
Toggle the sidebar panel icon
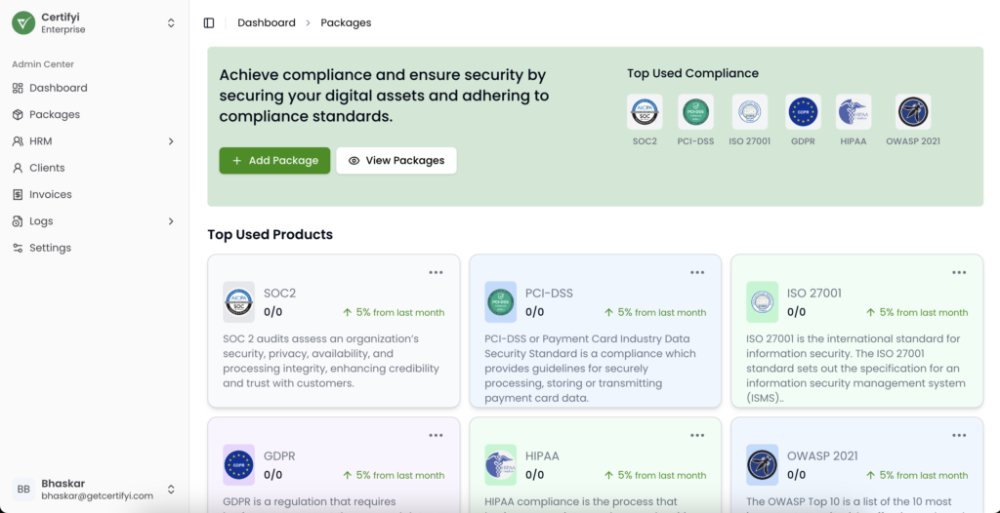click(209, 23)
